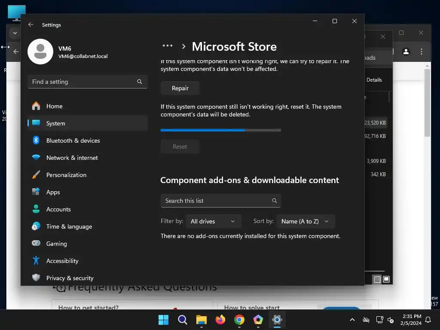Click Chrome profile avatar in background window
The height and width of the screenshot is (330, 440).
(406, 52)
